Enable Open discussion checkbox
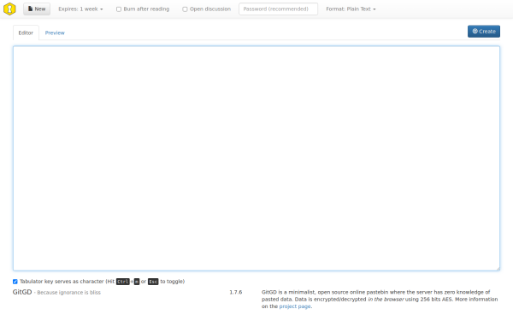Viewport: 513px width, 321px height. pos(185,9)
